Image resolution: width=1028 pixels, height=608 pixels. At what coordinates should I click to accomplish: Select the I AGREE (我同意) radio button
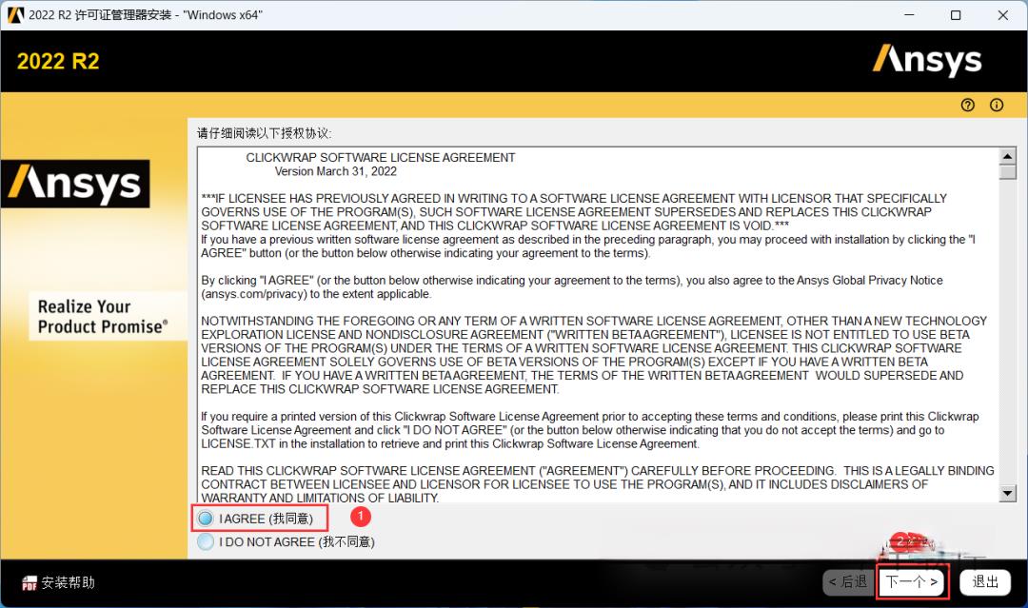point(206,519)
